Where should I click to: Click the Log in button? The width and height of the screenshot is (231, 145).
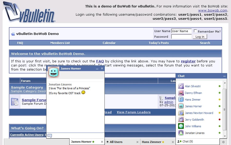(200, 37)
